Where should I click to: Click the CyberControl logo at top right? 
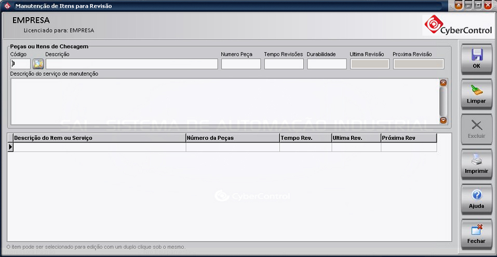pos(458,25)
